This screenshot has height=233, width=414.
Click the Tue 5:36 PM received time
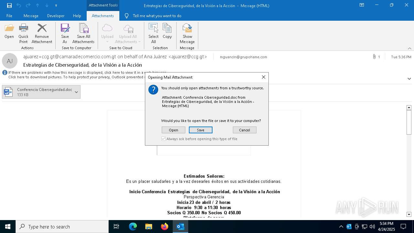[401, 57]
